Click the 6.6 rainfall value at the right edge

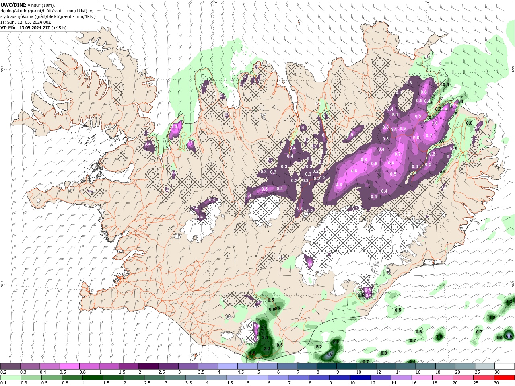click(x=509, y=336)
